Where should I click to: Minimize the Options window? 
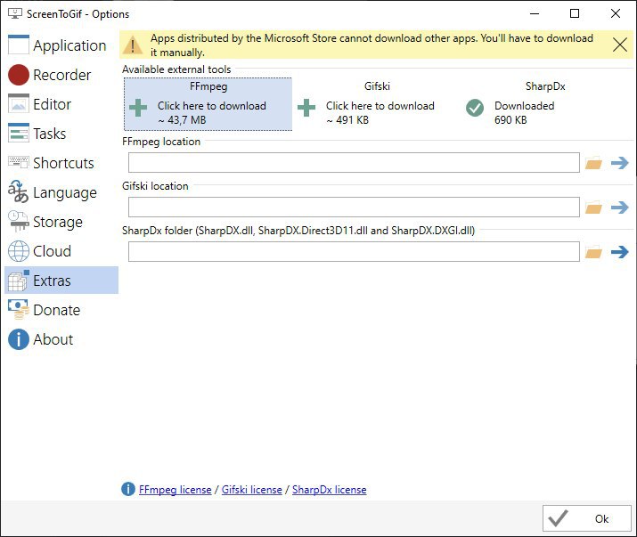pyautogui.click(x=535, y=13)
